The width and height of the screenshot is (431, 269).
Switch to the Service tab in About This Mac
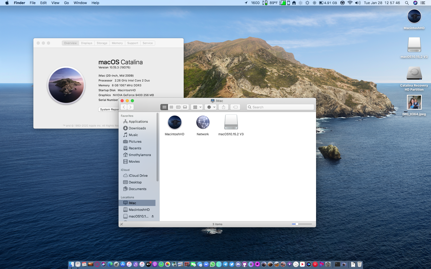coord(148,43)
